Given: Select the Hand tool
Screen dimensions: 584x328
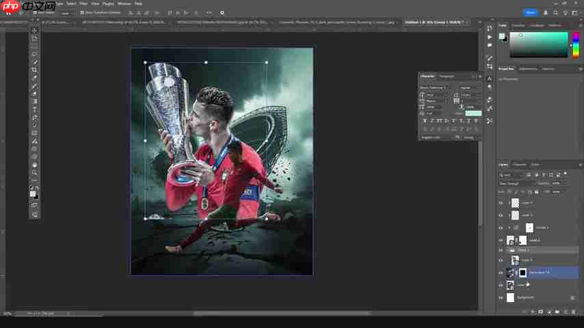Looking at the screenshot, I should tap(35, 165).
